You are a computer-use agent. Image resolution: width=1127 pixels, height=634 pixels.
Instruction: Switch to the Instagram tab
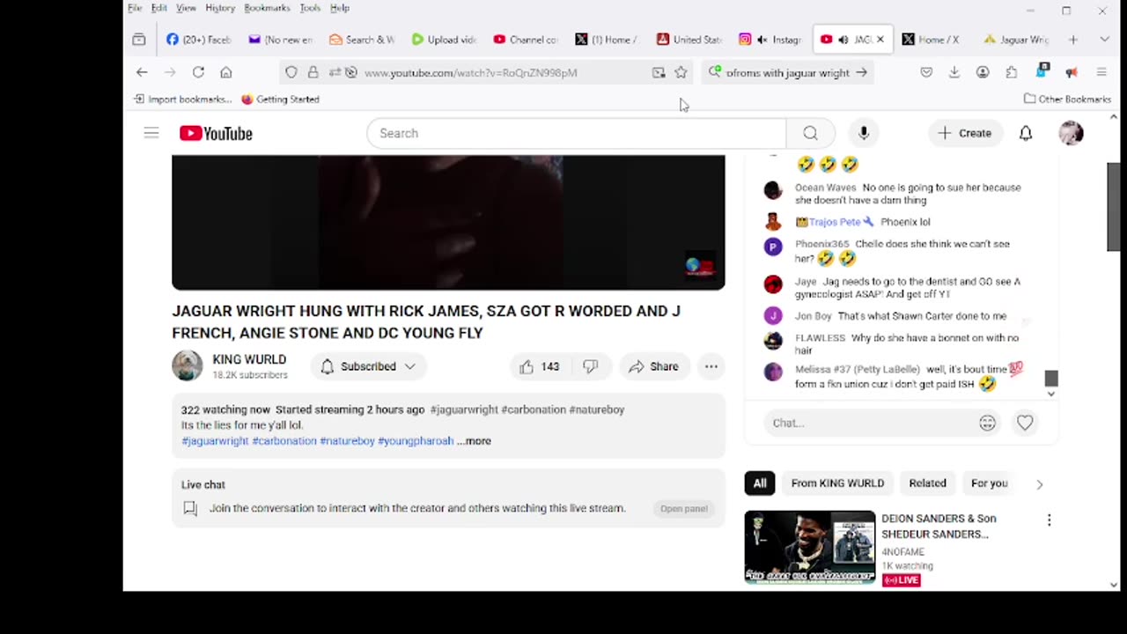770,40
